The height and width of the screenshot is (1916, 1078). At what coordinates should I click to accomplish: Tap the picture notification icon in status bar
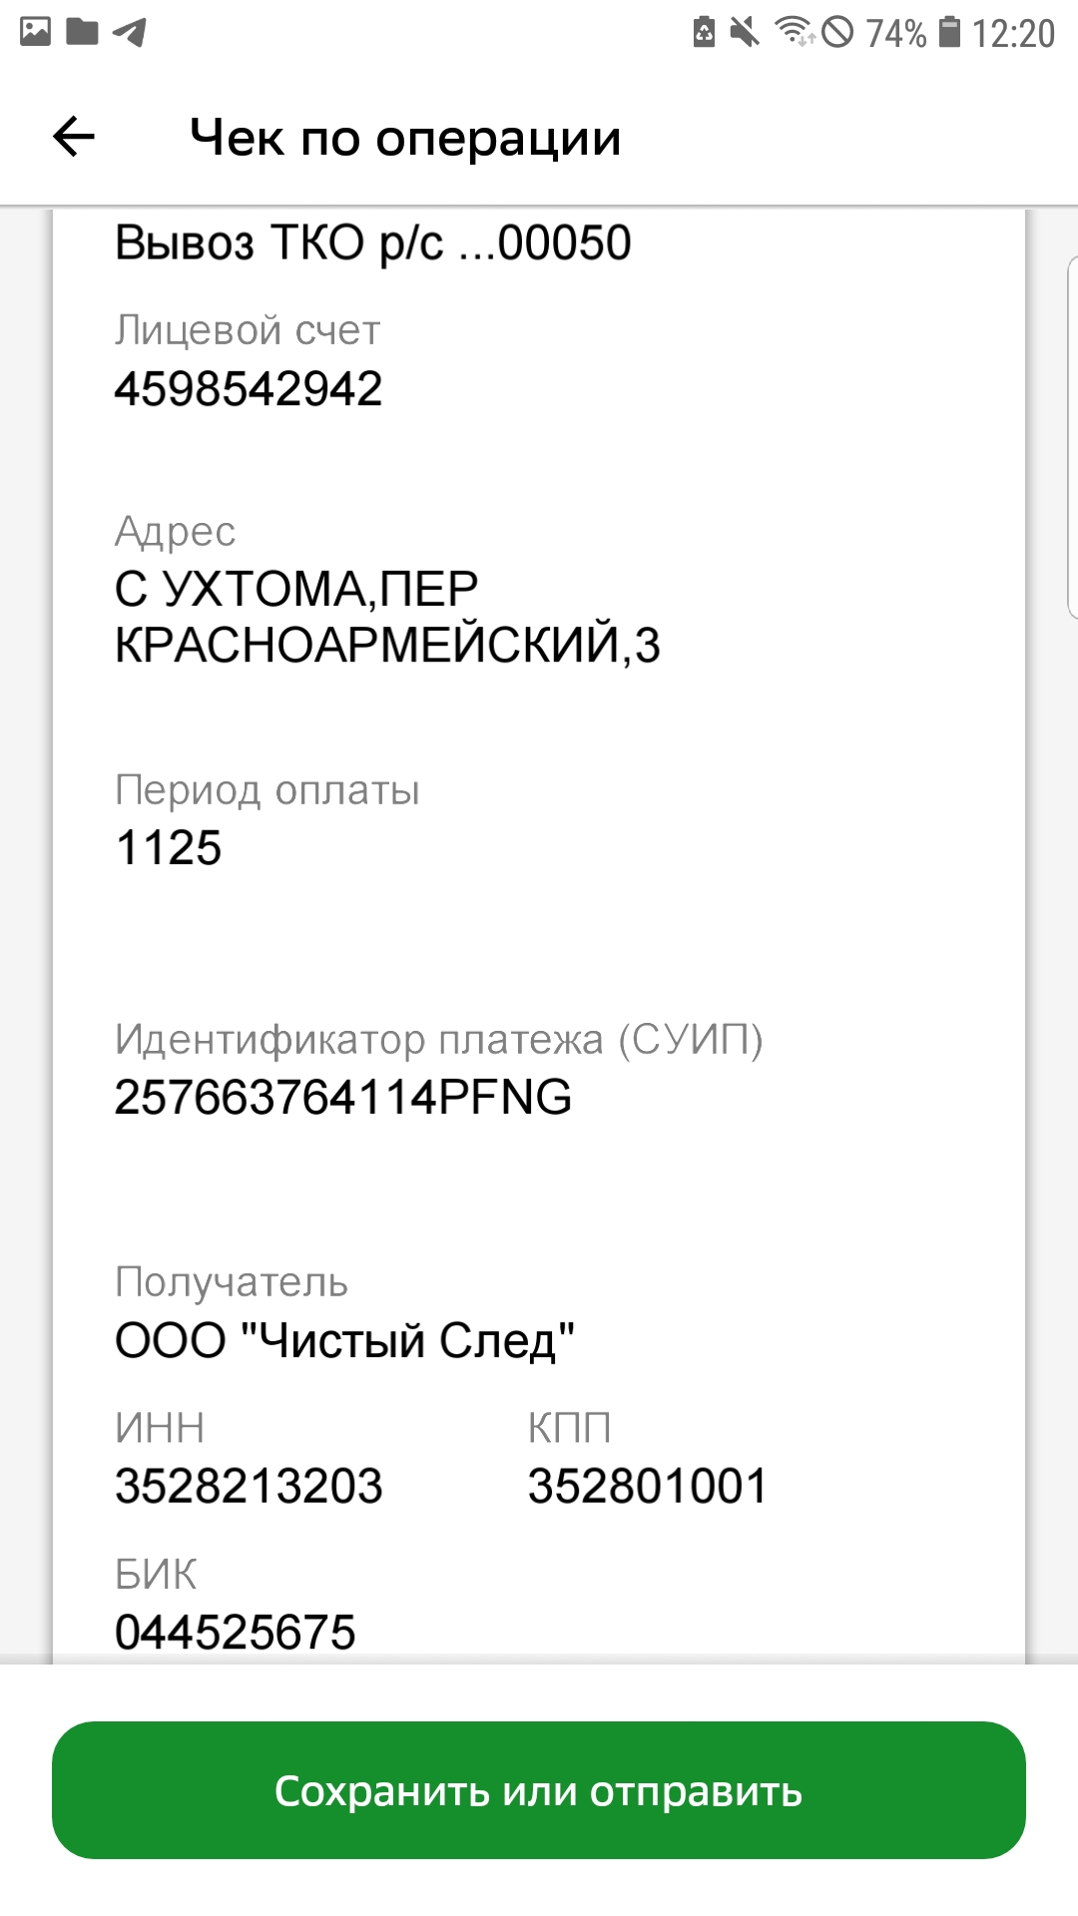click(x=35, y=32)
